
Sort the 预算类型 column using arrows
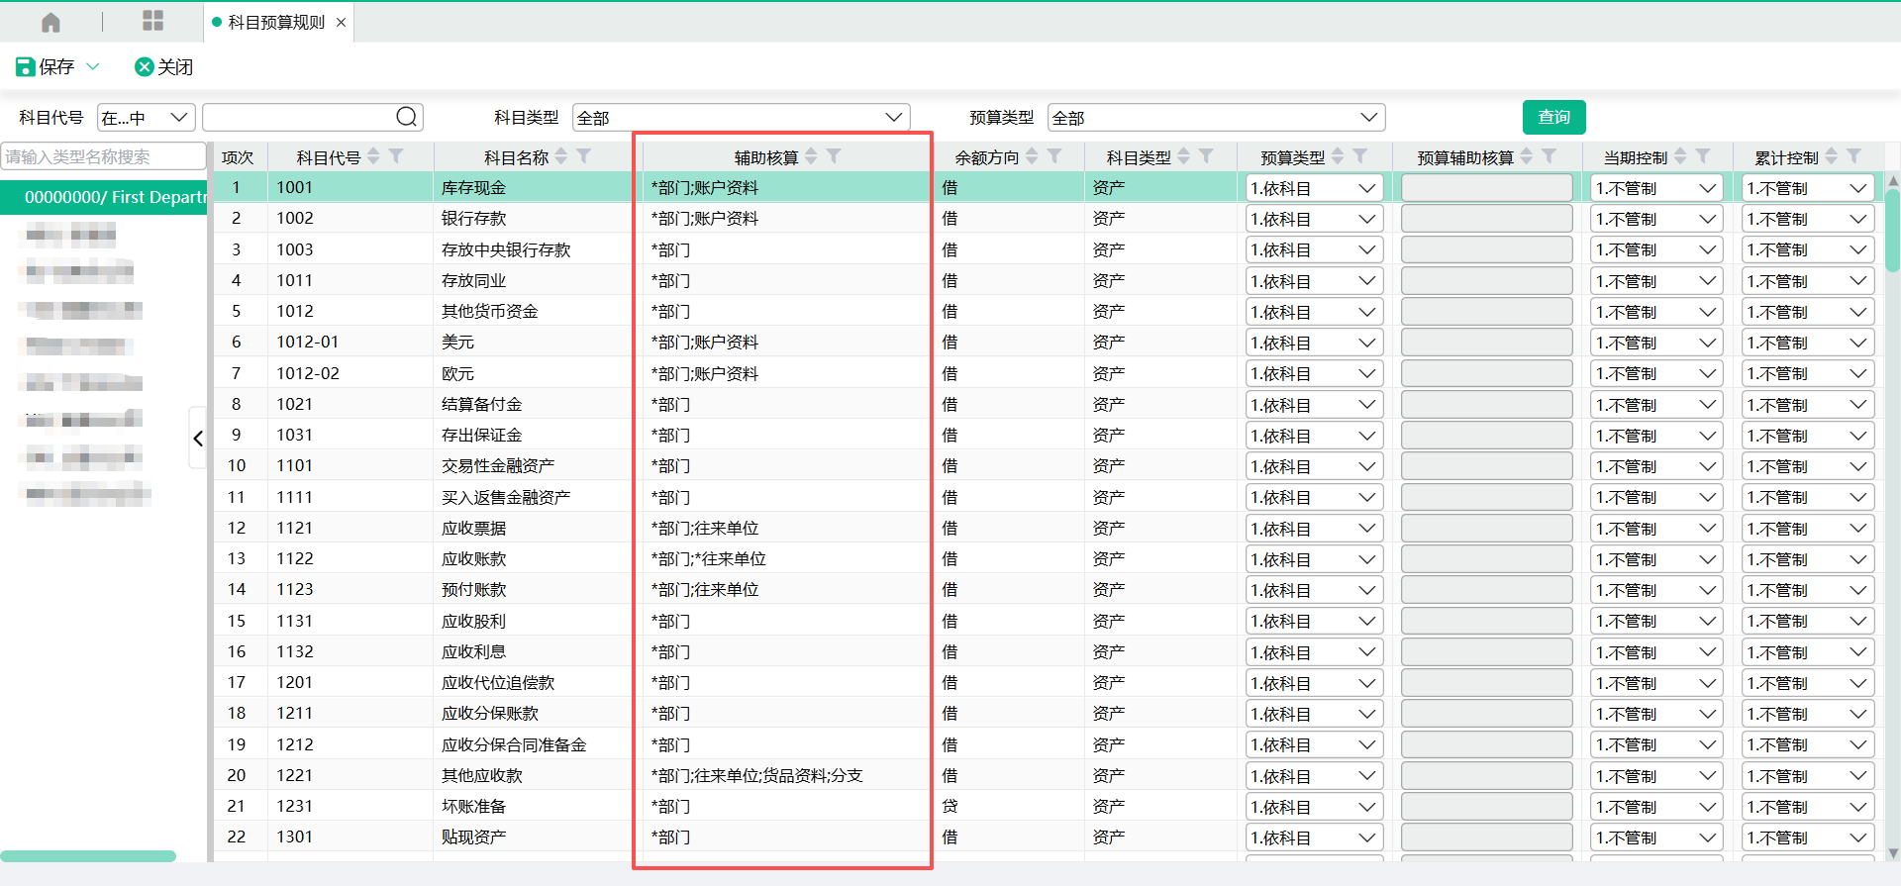(x=1338, y=156)
